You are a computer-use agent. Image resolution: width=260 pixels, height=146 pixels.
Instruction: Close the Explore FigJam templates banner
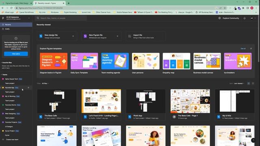pos(251,49)
